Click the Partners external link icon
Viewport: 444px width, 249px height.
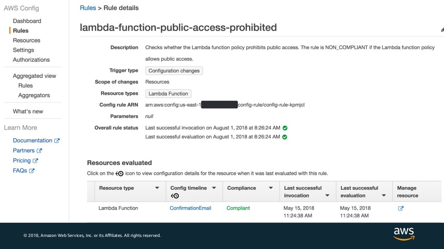tap(39, 150)
